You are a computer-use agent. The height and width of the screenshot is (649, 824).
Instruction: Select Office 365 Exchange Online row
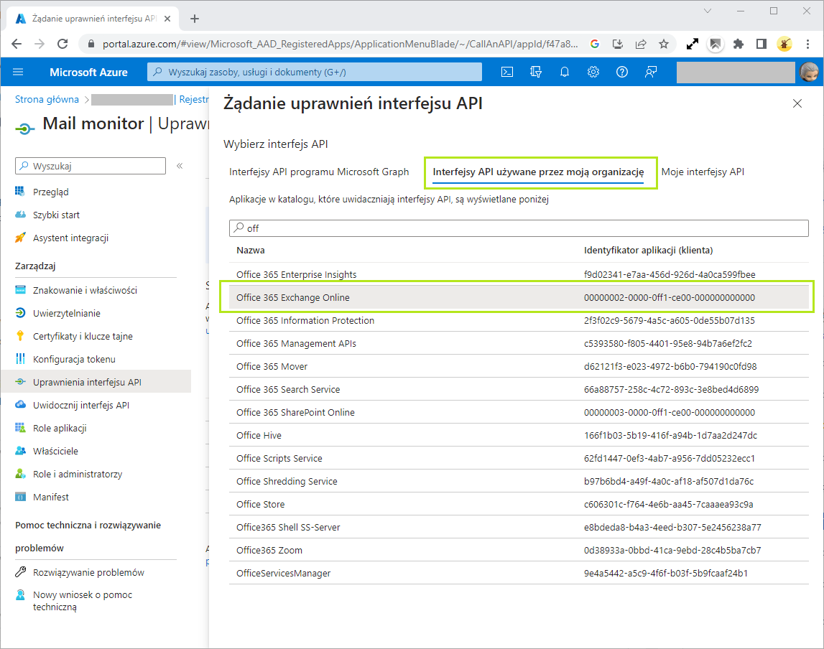coord(292,298)
